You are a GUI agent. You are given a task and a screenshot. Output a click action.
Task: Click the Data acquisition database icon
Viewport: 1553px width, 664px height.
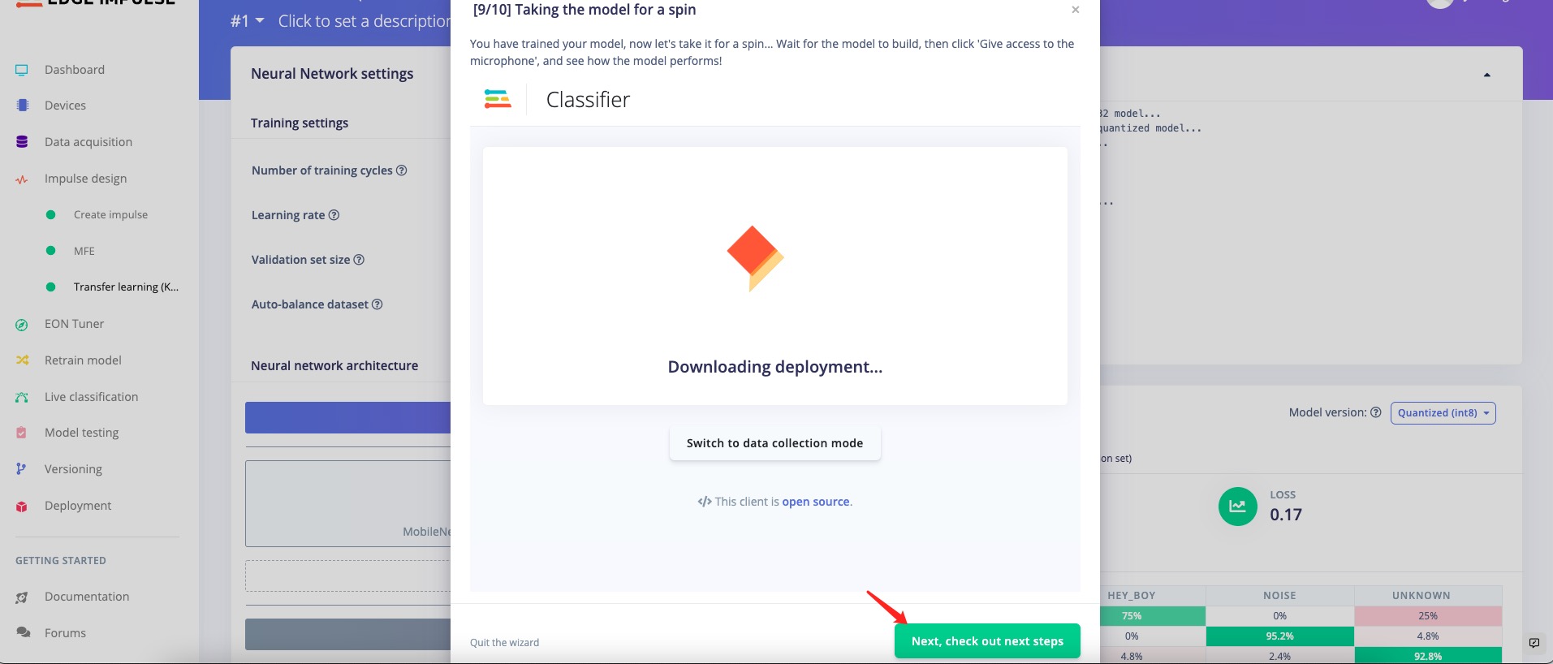pyautogui.click(x=22, y=142)
